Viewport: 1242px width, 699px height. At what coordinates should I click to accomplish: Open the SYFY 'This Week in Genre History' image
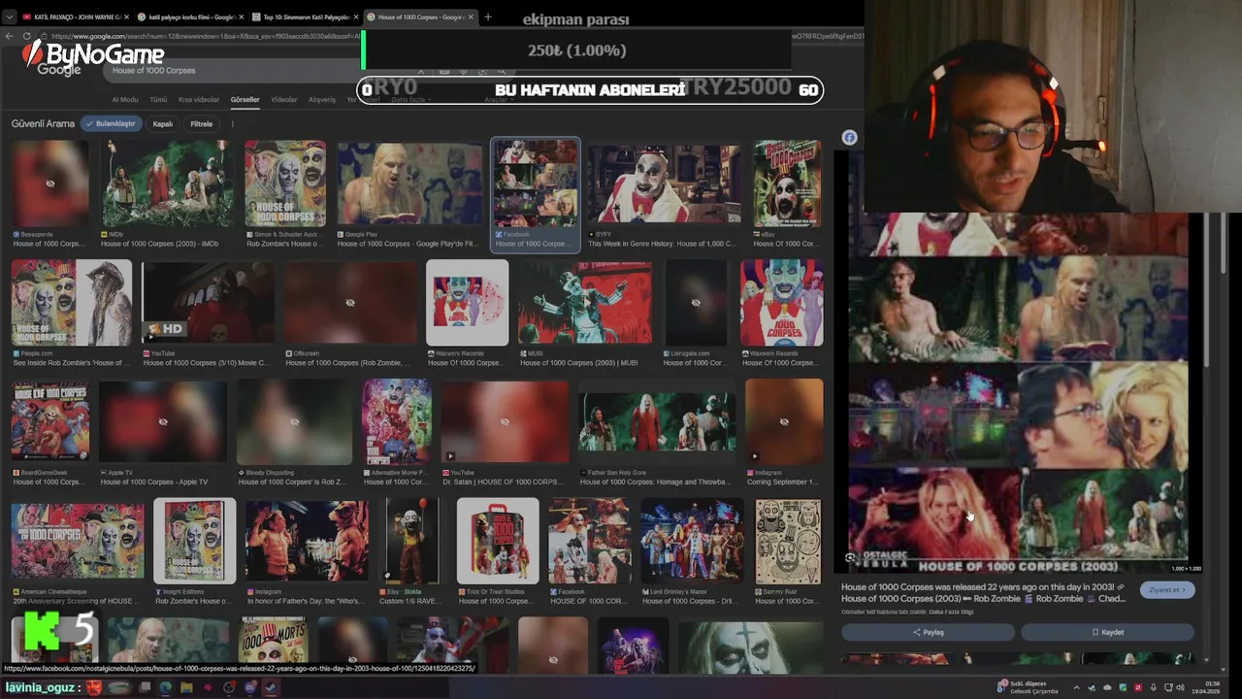(x=664, y=183)
